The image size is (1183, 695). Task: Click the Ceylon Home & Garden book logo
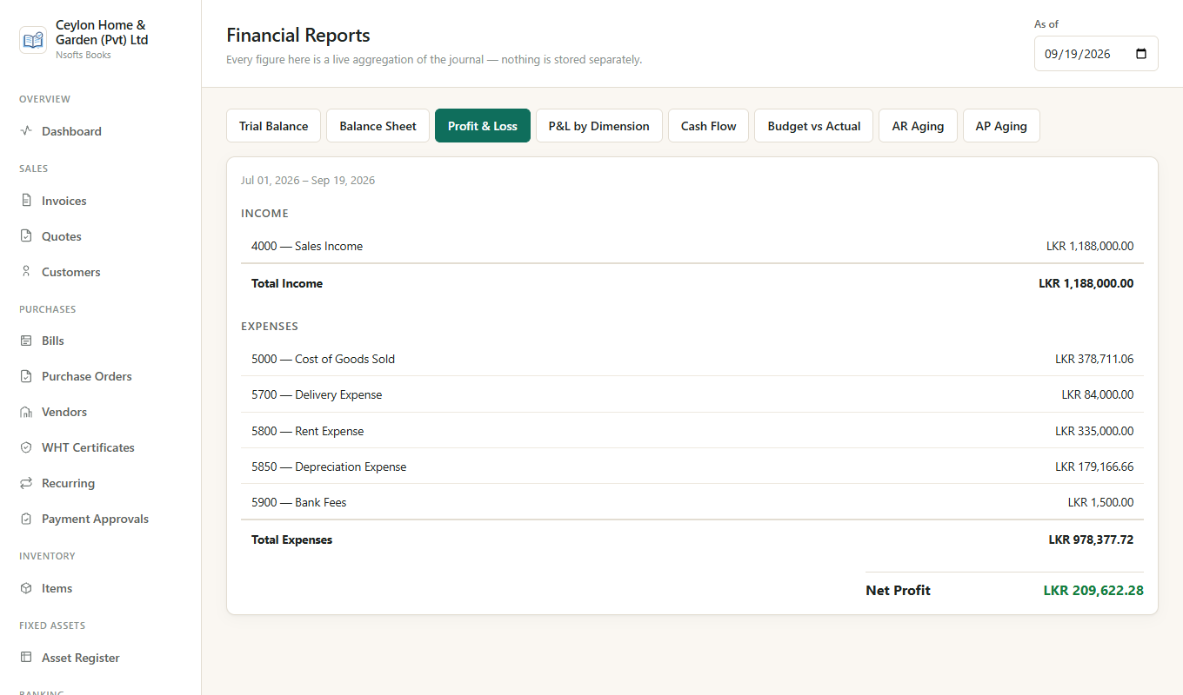coord(33,40)
